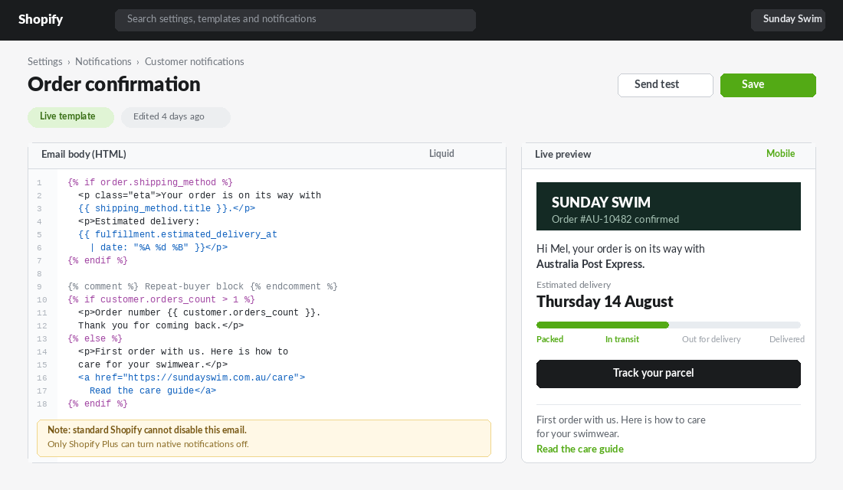The width and height of the screenshot is (843, 490).
Task: Click the Delivered status label
Action: pyautogui.click(x=787, y=340)
